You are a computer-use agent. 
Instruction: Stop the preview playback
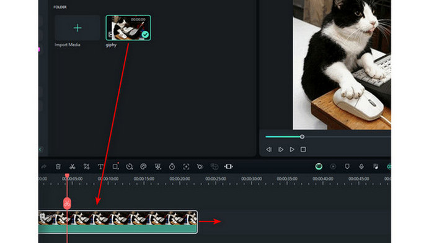coord(303,150)
